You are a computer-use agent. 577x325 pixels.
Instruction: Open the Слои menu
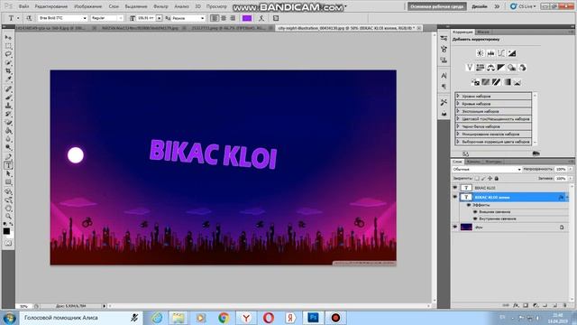(x=114, y=6)
